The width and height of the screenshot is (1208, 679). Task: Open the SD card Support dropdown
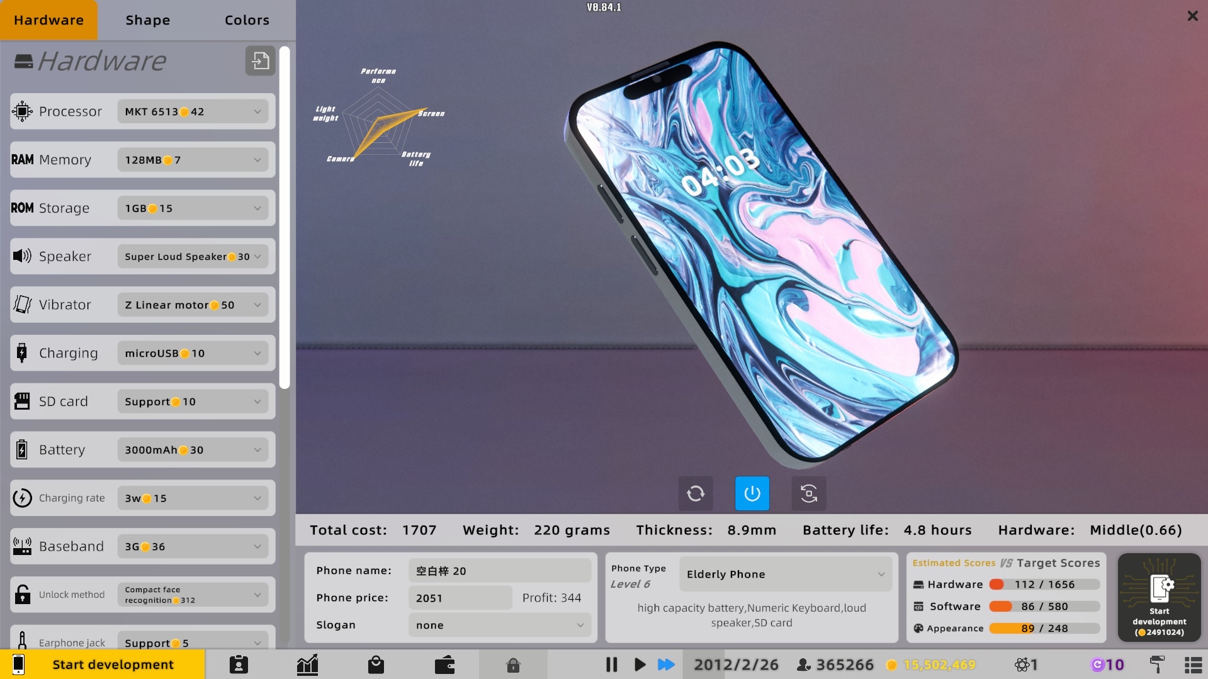point(193,401)
